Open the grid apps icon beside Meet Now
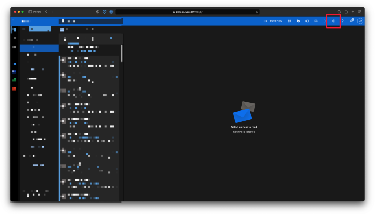 (289, 21)
